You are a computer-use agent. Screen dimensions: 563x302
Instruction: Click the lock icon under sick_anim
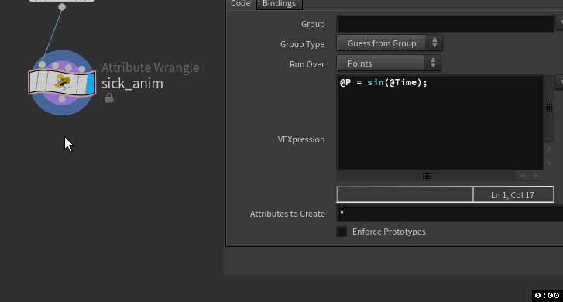109,98
